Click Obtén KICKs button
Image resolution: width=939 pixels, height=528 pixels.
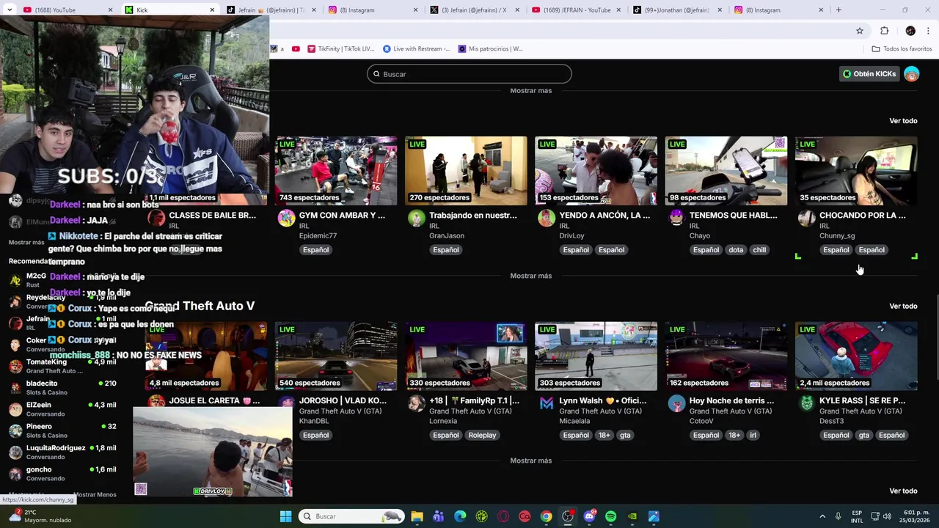tap(869, 74)
